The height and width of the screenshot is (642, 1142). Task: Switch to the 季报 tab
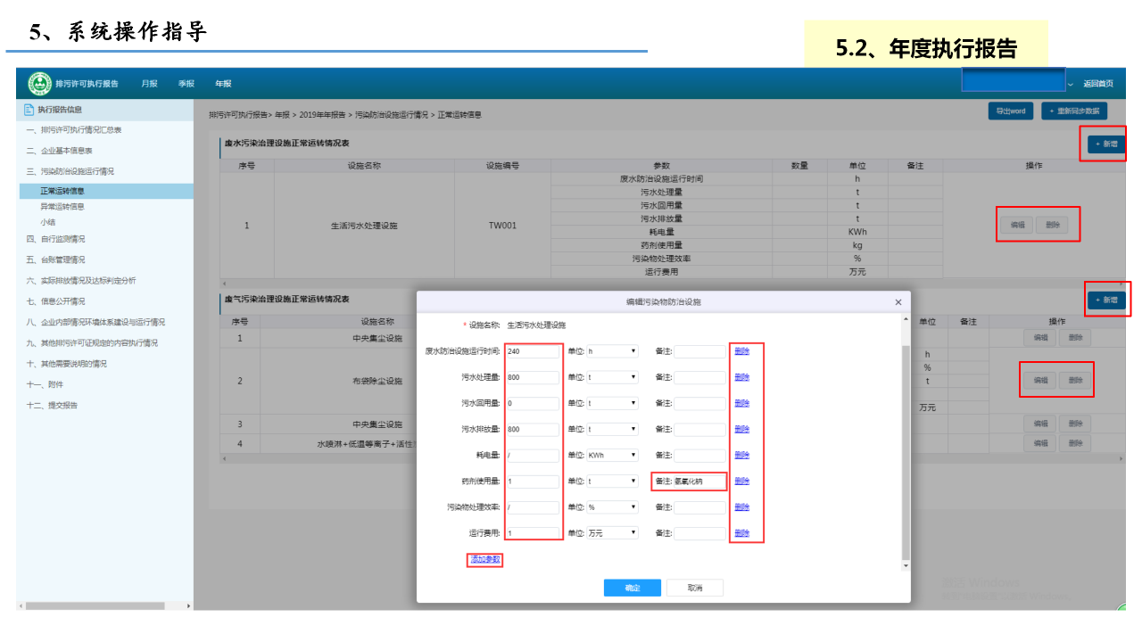point(186,84)
